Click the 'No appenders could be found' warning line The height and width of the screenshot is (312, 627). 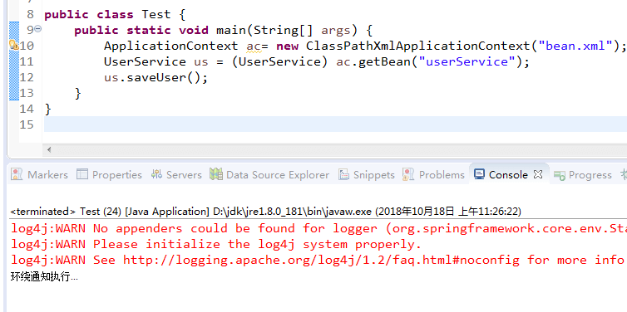(x=318, y=229)
